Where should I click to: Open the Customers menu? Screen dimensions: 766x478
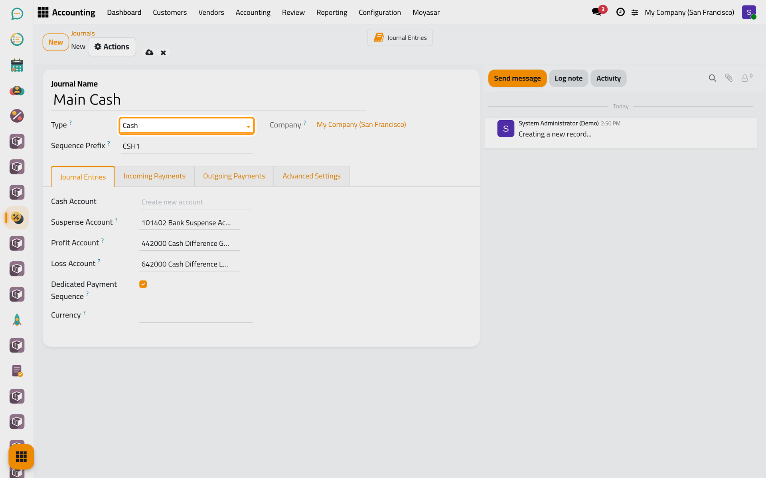[170, 12]
